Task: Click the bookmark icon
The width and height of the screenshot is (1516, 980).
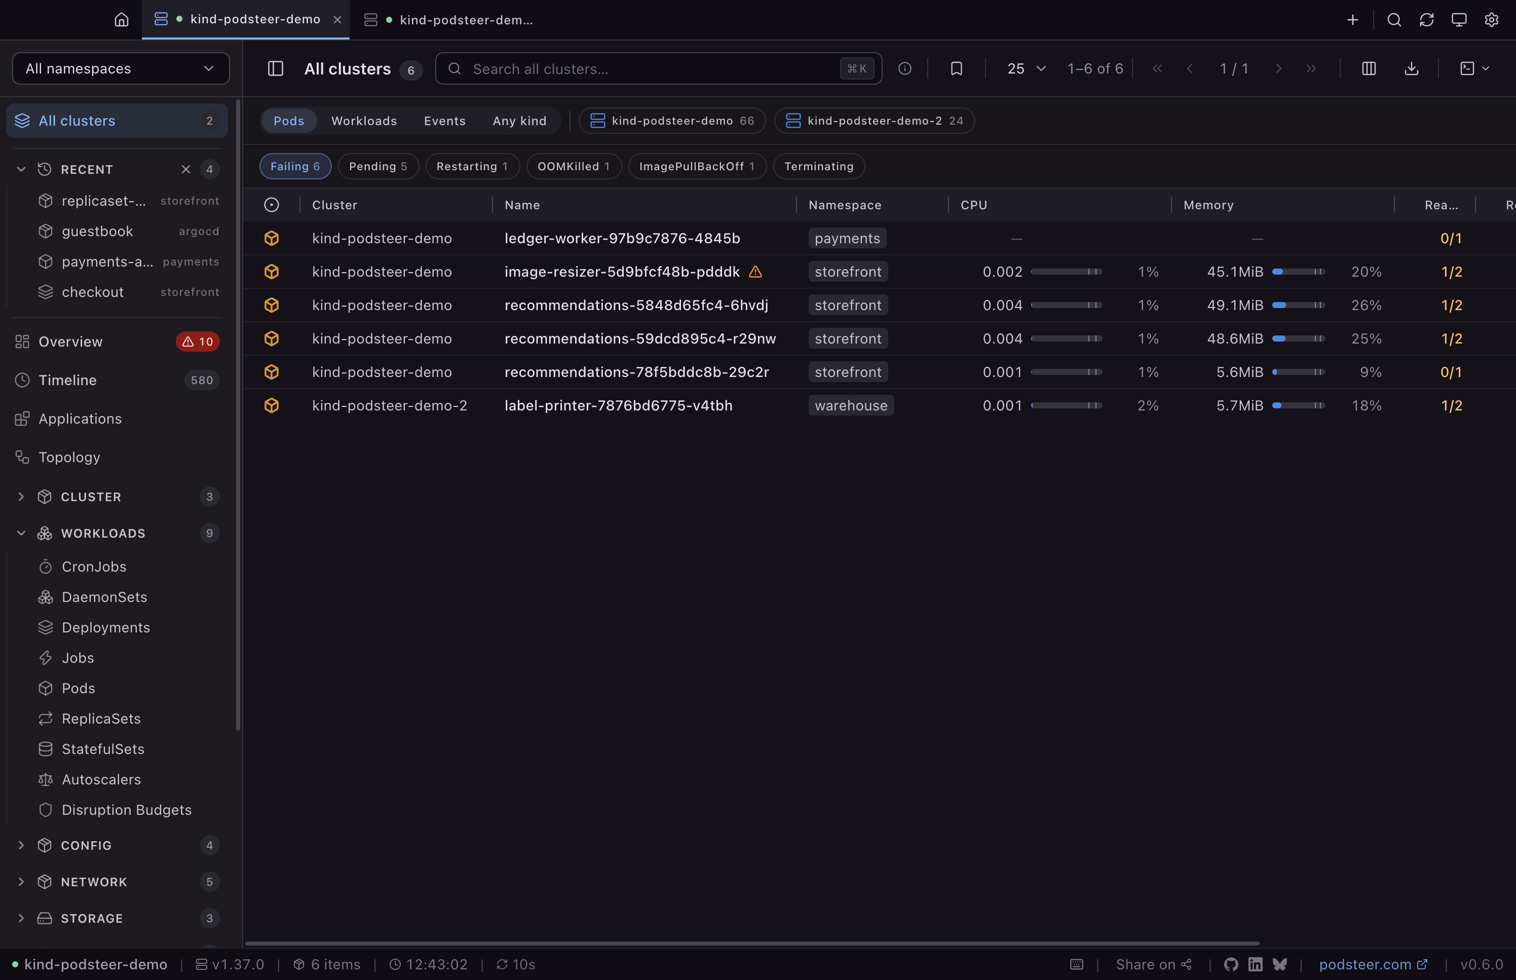Action: click(956, 68)
